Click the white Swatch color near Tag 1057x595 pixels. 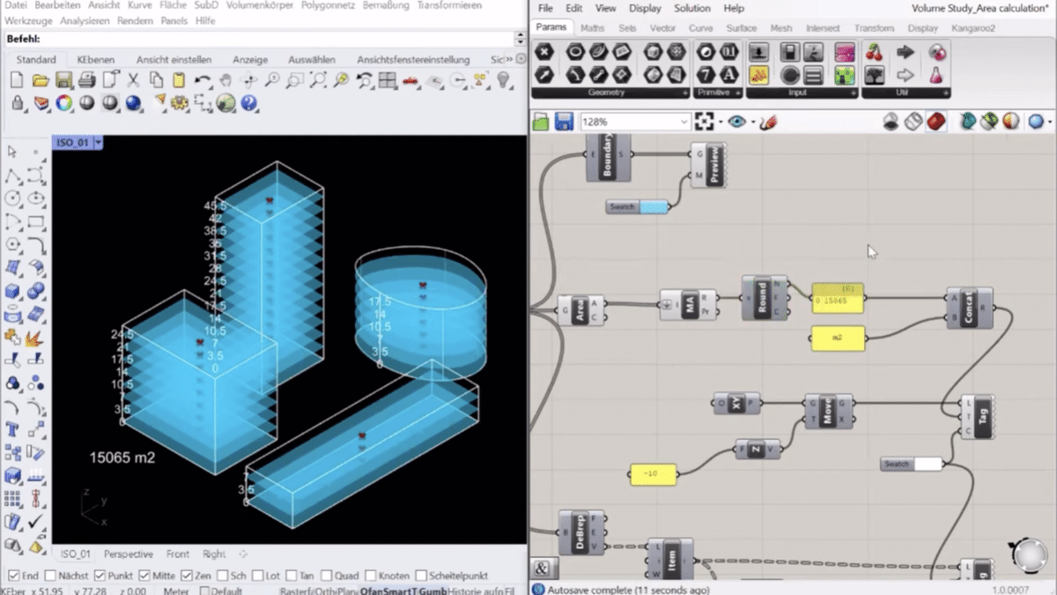tap(928, 464)
